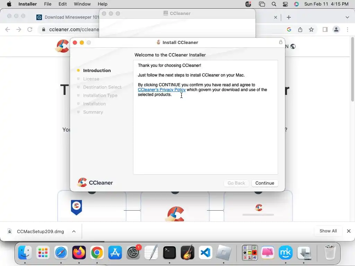This screenshot has height=266, width=355.
Task: Share this page from Chrome toolbar
Action: point(300,29)
